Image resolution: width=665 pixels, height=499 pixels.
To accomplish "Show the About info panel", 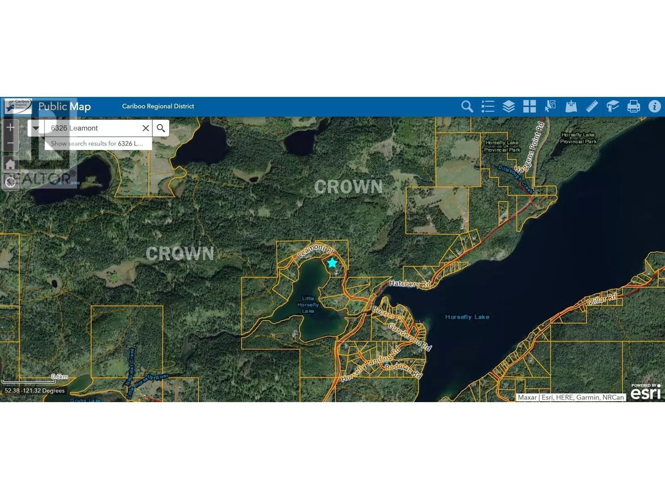I will (654, 106).
